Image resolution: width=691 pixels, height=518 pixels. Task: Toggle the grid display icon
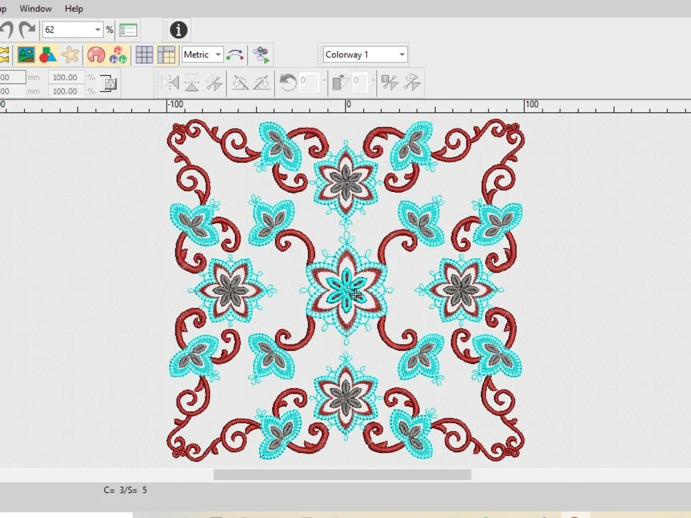pos(144,55)
